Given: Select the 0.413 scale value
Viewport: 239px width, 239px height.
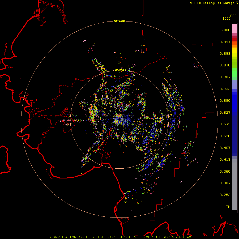Looking at the screenshot, I should coord(225,160).
